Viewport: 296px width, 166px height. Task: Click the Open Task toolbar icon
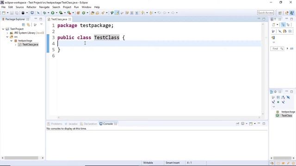(x=98, y=13)
